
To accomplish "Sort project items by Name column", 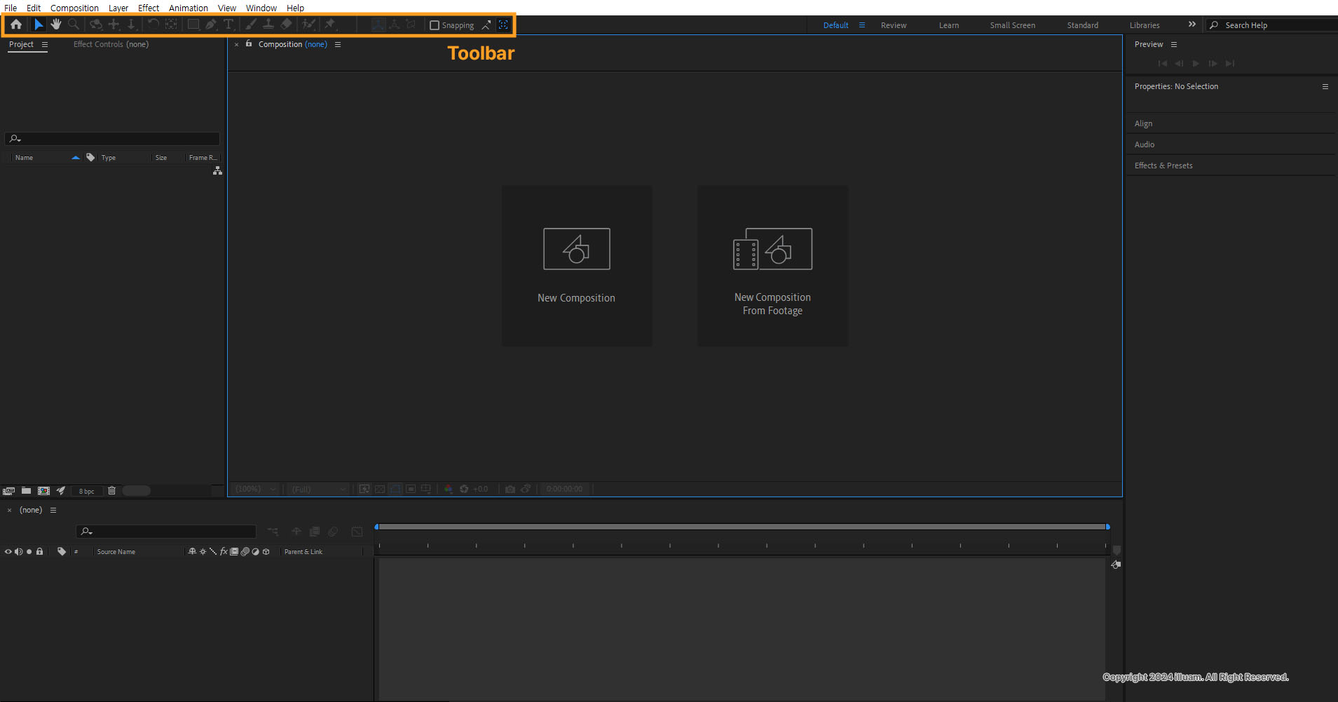I will pos(24,158).
